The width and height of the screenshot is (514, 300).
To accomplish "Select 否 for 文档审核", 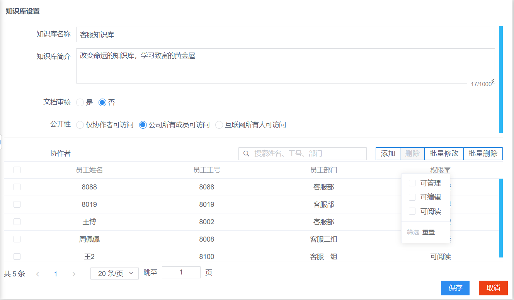I will tap(102, 102).
